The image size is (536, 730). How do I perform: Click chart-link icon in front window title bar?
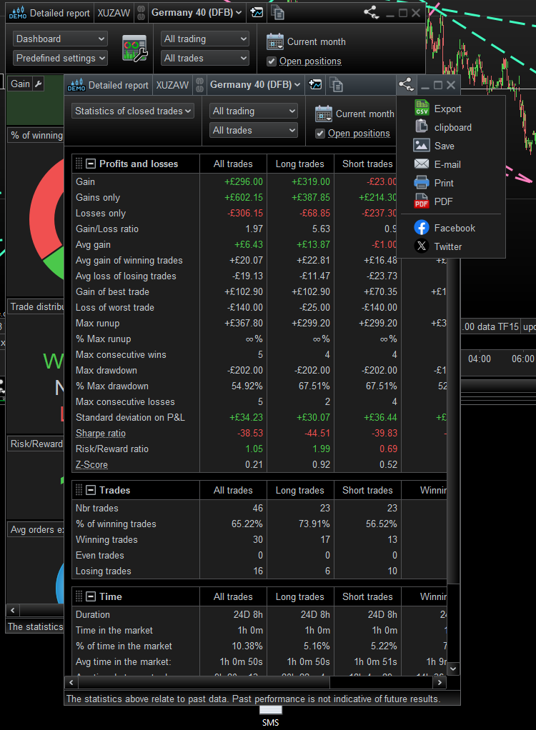tap(315, 85)
